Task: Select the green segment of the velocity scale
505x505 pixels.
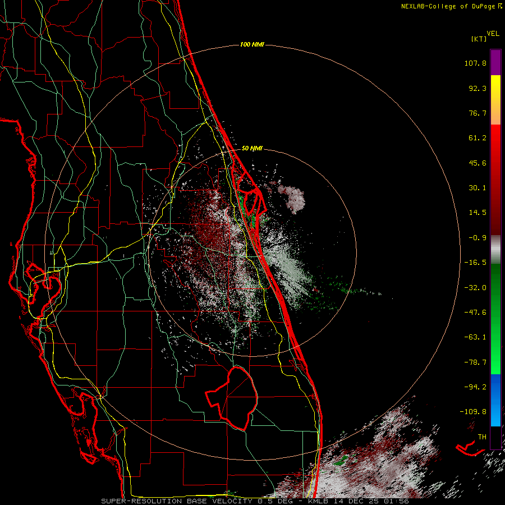Action: point(495,319)
